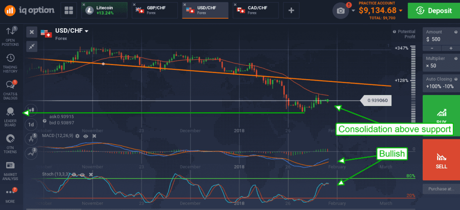460x210 pixels.
Task: Click the Auto Closing help question icon
Action: point(456,79)
